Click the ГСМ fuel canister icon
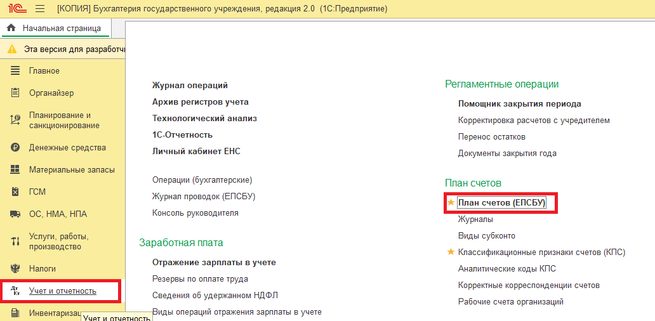 (x=15, y=192)
